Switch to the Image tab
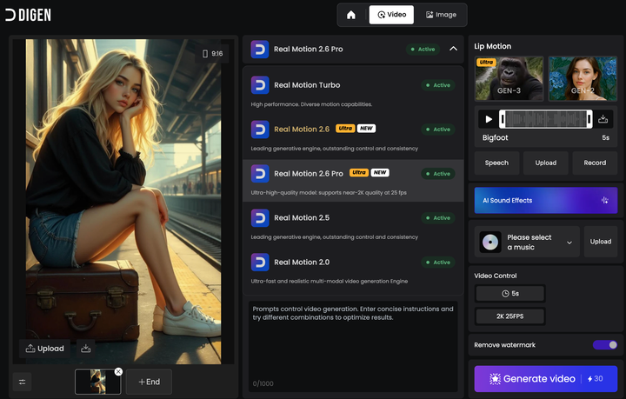This screenshot has width=626, height=399. [441, 15]
